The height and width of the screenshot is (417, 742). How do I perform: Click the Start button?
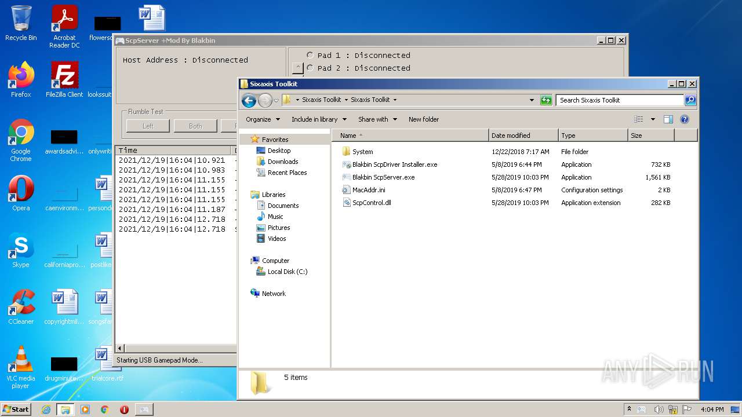click(x=16, y=409)
